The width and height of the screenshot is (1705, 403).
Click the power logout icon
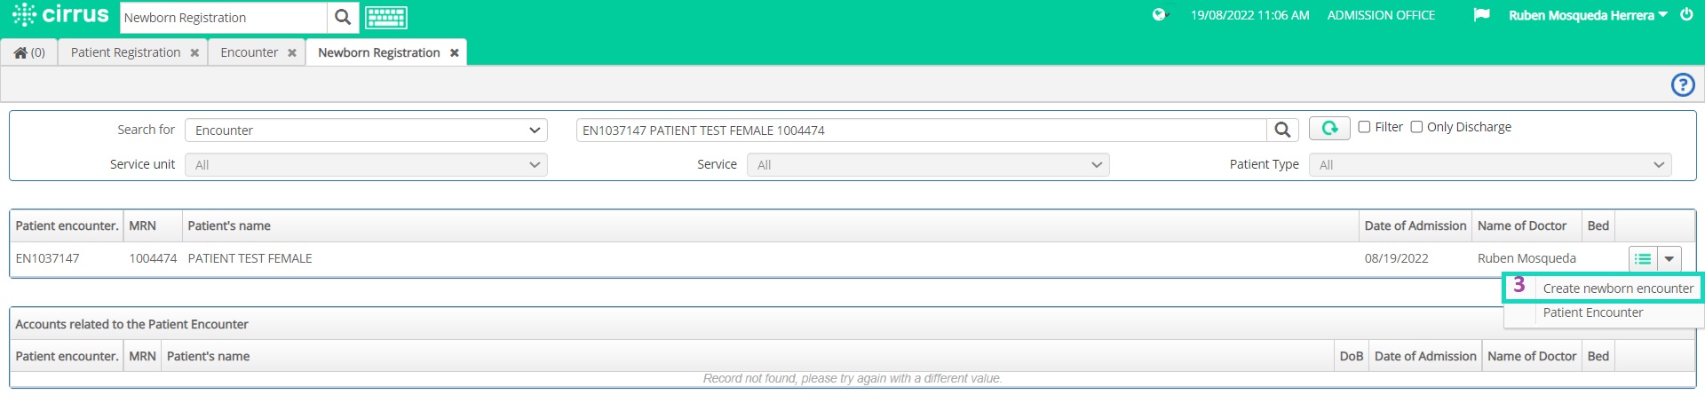coord(1686,15)
